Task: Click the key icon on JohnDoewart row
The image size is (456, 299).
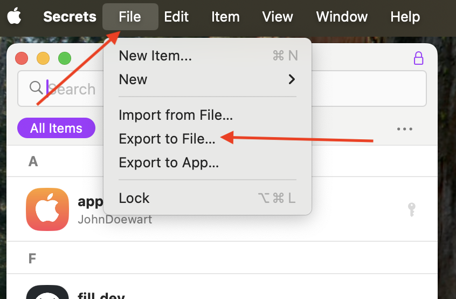Action: 411,209
